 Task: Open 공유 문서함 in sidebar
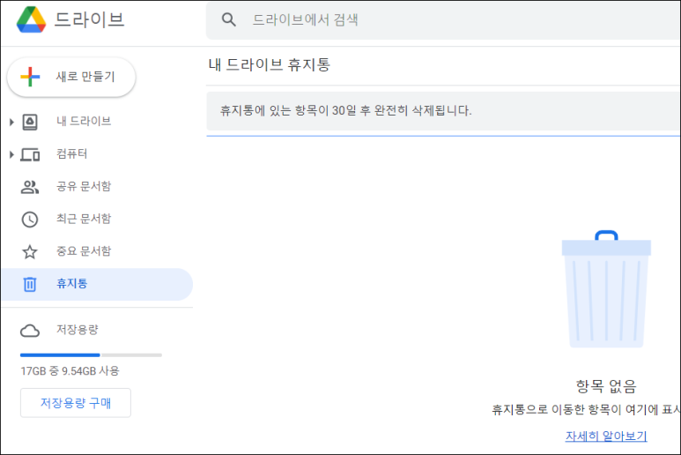84,186
